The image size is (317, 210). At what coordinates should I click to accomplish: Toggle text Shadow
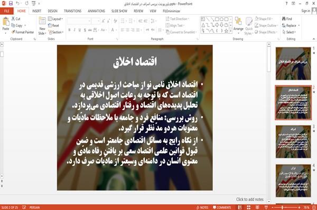click(85, 30)
